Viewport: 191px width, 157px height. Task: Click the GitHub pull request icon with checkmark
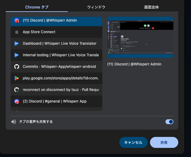coord(17,90)
